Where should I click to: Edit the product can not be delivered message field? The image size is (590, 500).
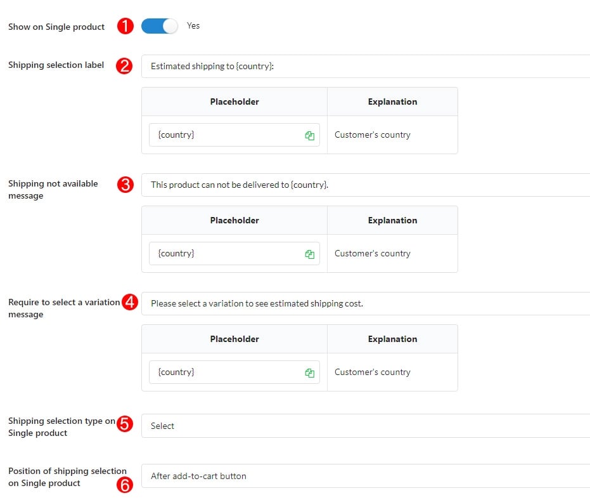click(x=366, y=185)
